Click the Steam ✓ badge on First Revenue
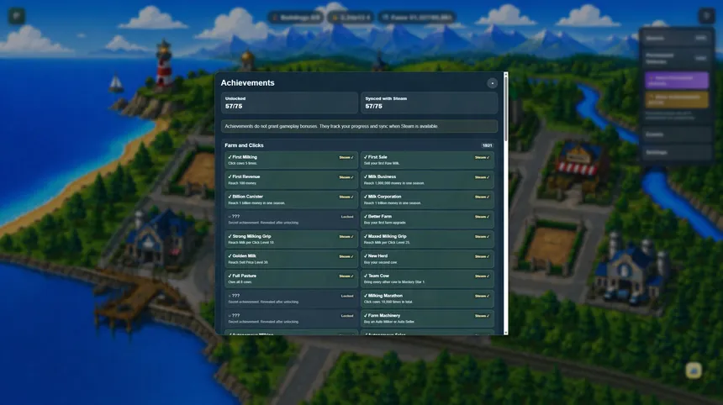This screenshot has width=723, height=405. point(346,177)
